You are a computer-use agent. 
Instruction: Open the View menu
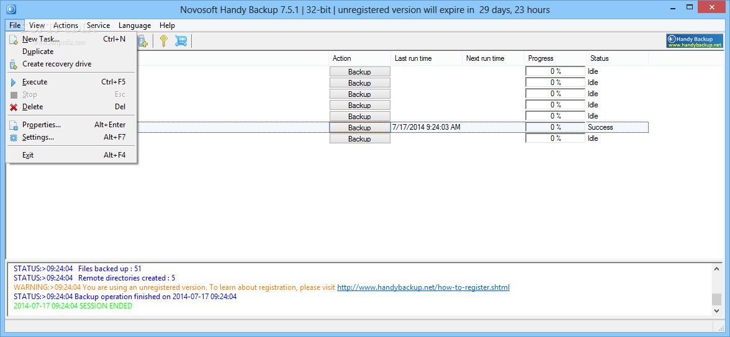pyautogui.click(x=37, y=25)
